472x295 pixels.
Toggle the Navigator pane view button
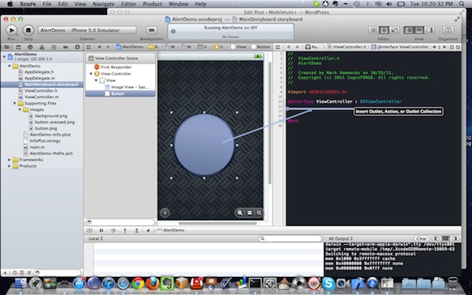[x=408, y=30]
